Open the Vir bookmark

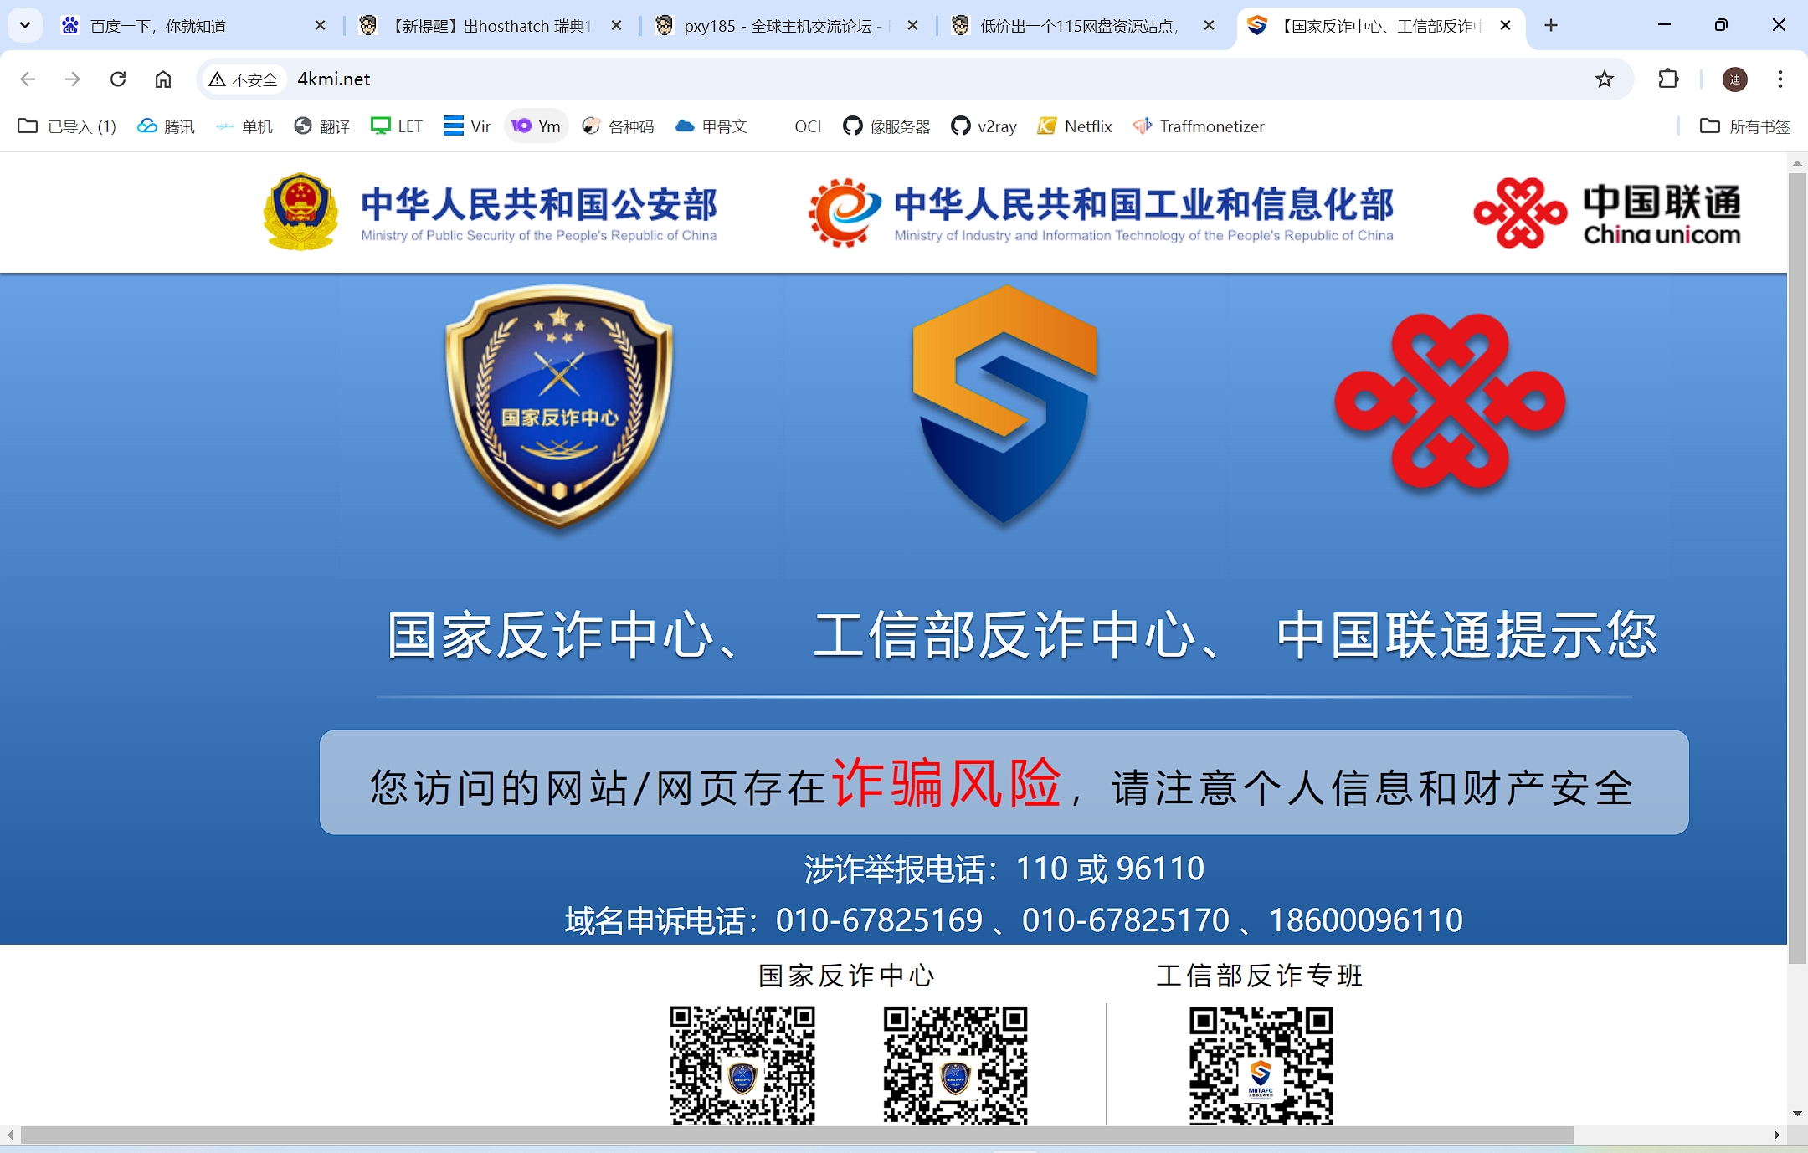[467, 126]
